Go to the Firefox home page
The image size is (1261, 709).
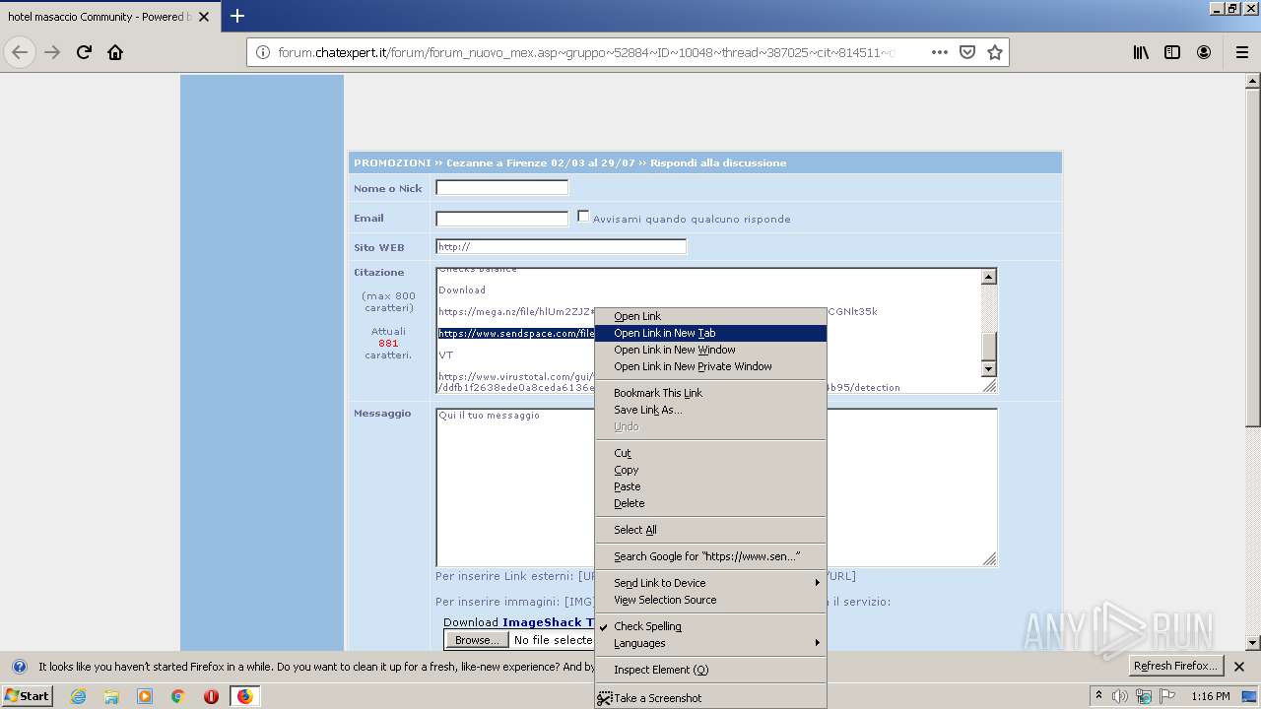coord(115,52)
